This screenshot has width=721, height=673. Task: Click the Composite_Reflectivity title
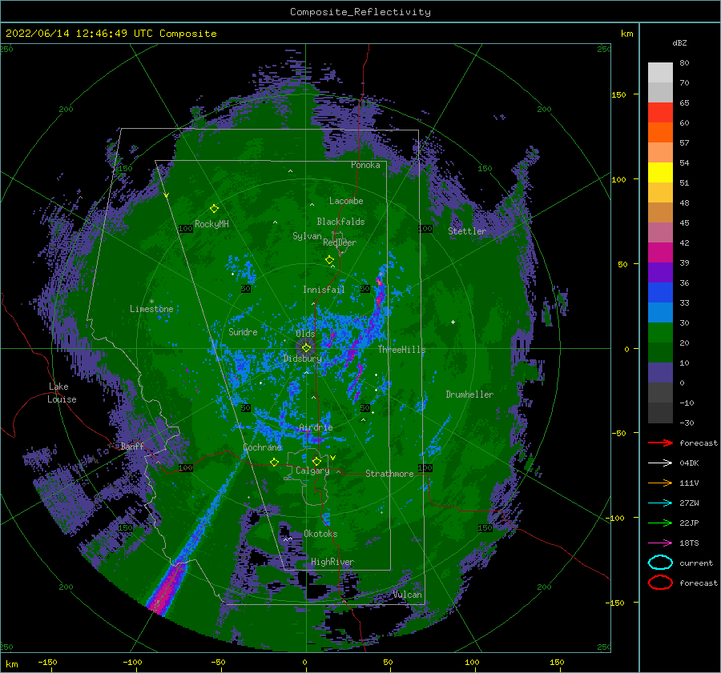point(360,12)
